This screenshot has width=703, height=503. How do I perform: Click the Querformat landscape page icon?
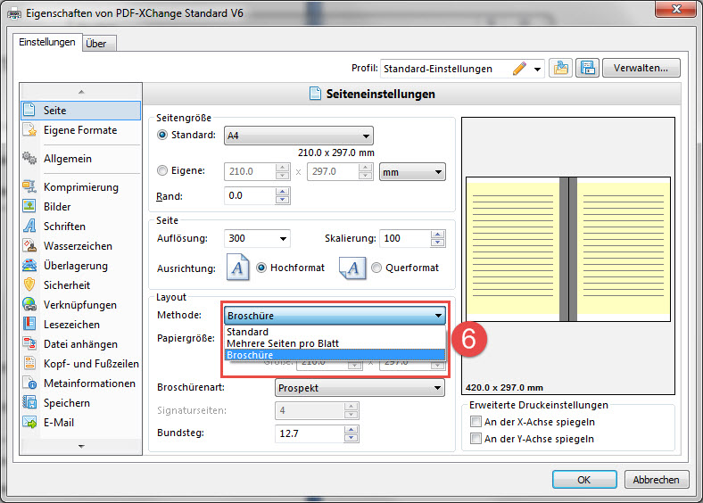coord(352,268)
